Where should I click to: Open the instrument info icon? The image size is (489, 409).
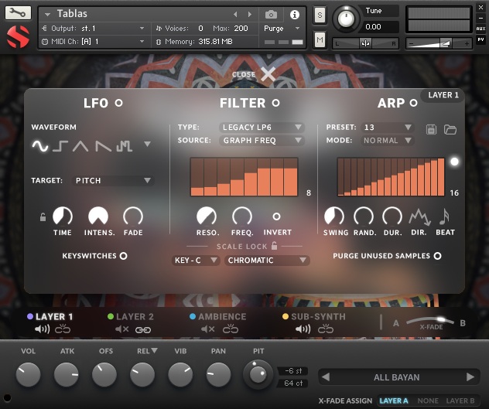[x=294, y=15]
